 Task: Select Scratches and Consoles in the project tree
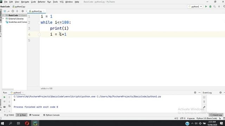(x=16, y=22)
